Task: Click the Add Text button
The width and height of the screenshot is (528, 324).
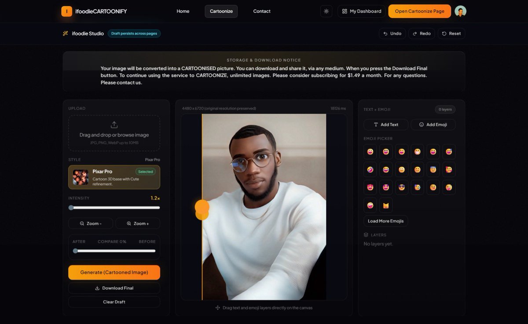Action: [386, 125]
